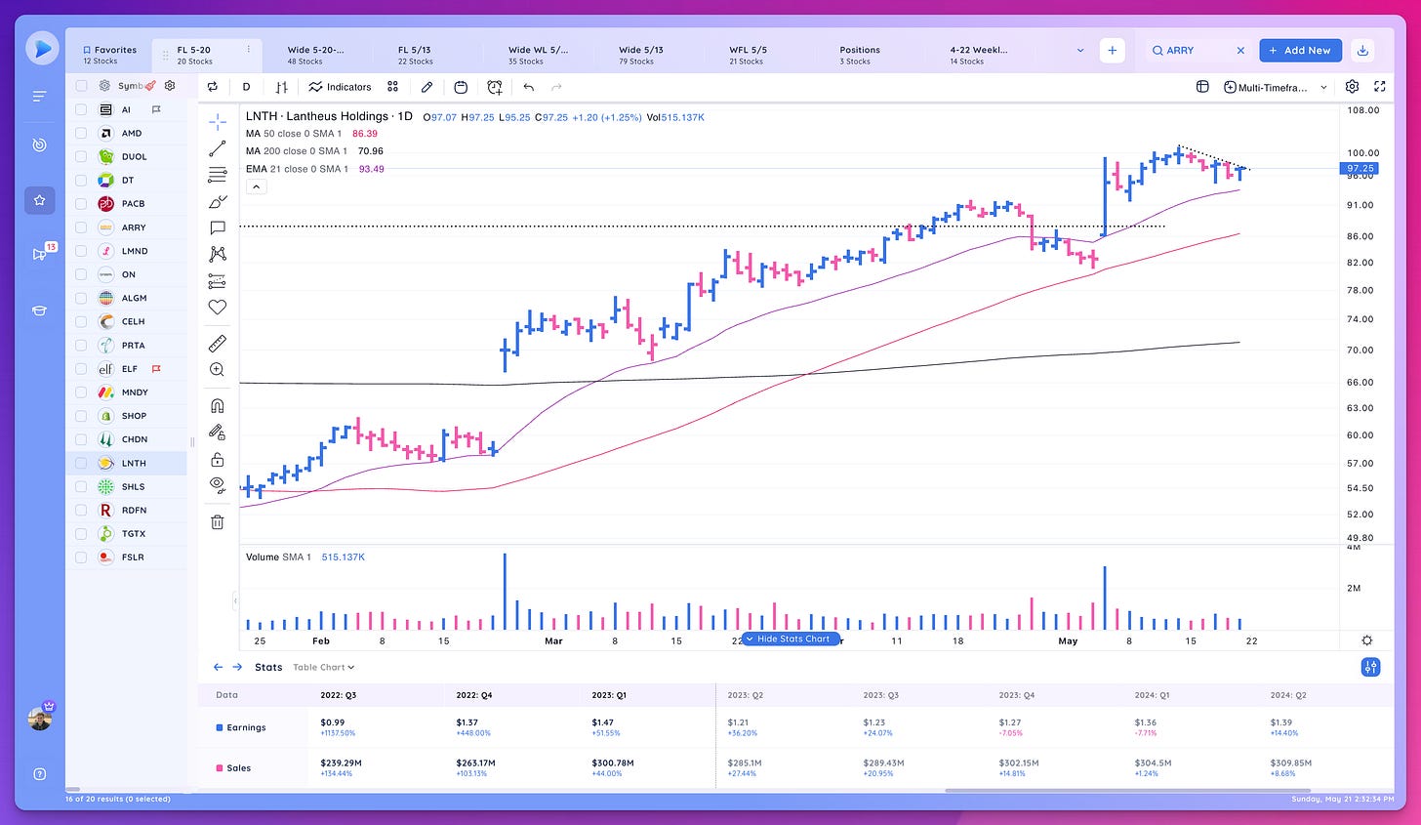Check the PACB row checkbox
The width and height of the screenshot is (1421, 825).
81,204
